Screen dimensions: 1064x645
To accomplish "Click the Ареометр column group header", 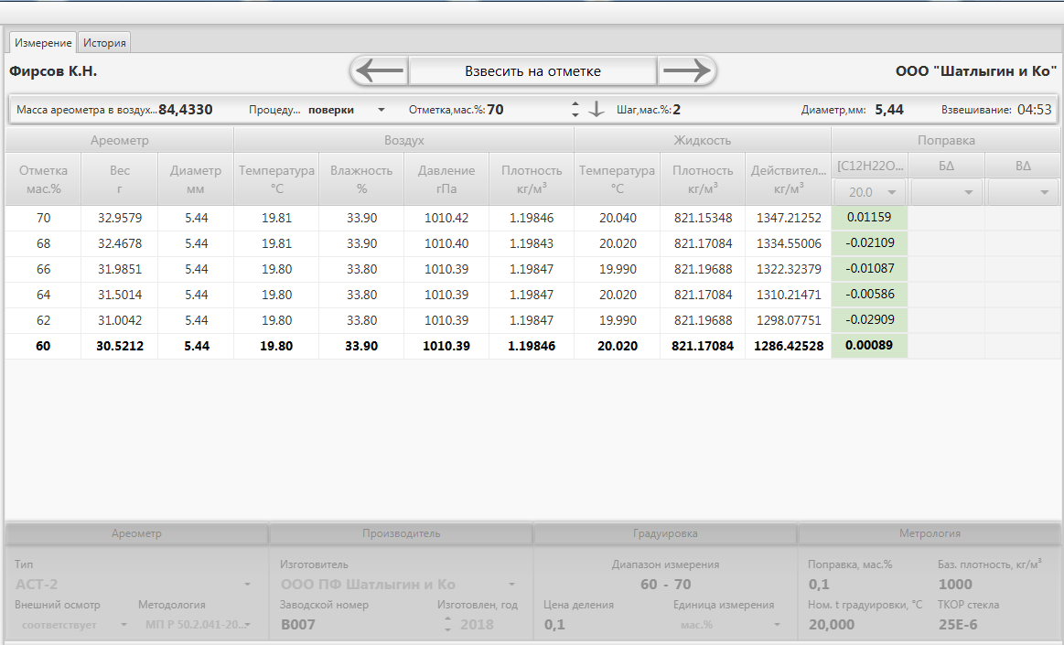I will point(119,140).
